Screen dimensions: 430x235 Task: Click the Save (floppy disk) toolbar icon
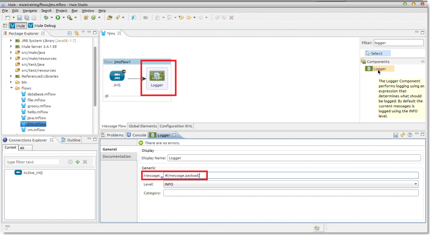coord(19,18)
